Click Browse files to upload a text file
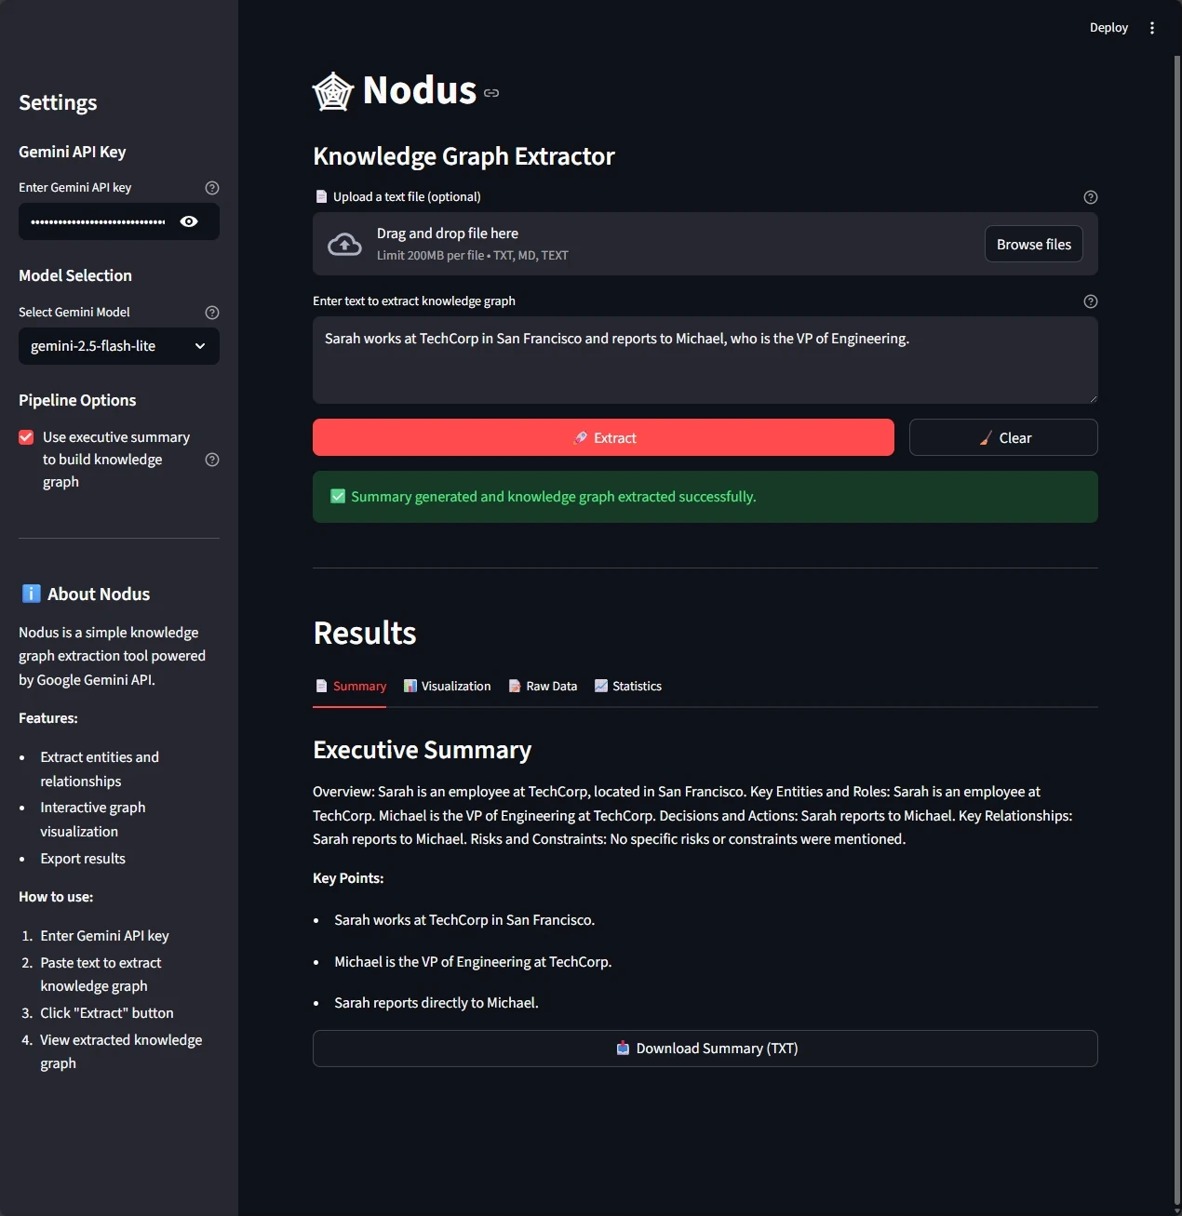The height and width of the screenshot is (1216, 1182). tap(1033, 244)
